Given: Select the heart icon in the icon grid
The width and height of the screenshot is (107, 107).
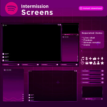Looking at the screenshot, I should click(91, 63).
